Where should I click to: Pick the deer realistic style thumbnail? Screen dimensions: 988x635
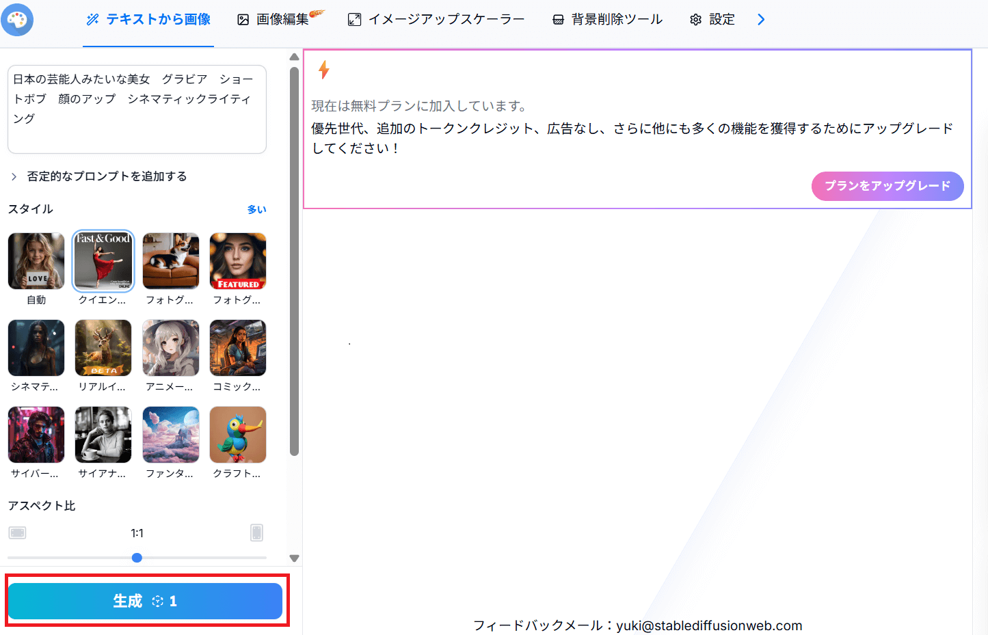[x=103, y=348]
